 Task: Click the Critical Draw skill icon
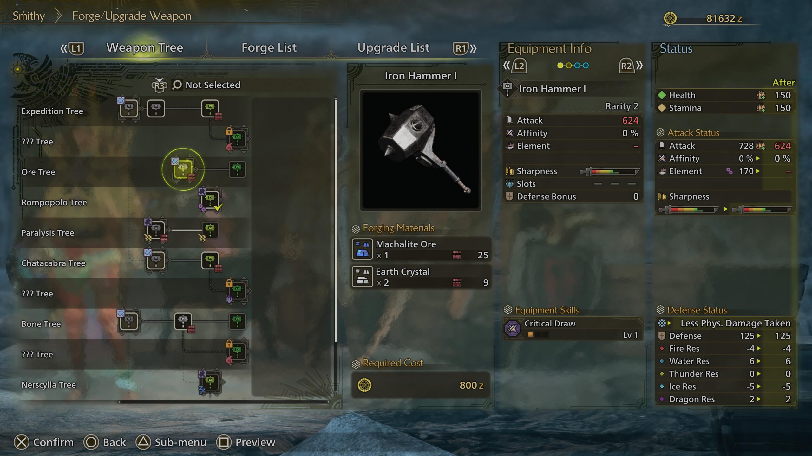pyautogui.click(x=512, y=329)
